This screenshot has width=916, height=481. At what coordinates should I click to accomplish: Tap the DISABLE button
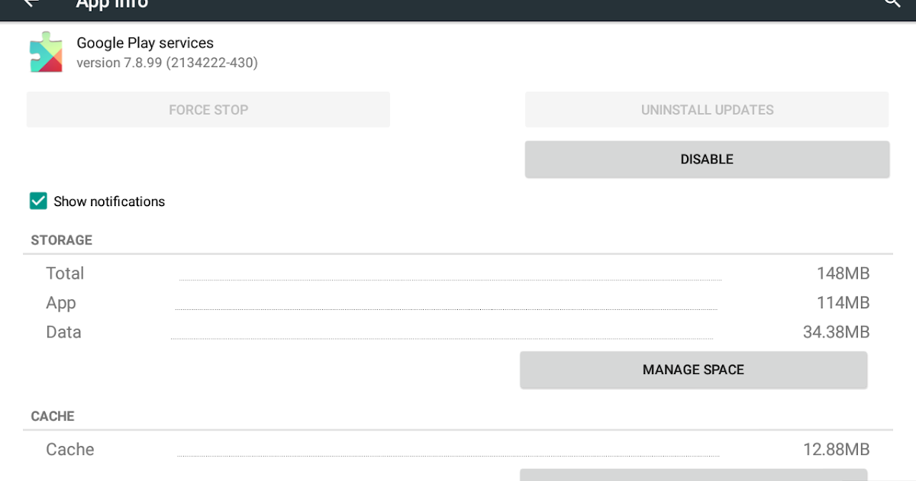[707, 159]
